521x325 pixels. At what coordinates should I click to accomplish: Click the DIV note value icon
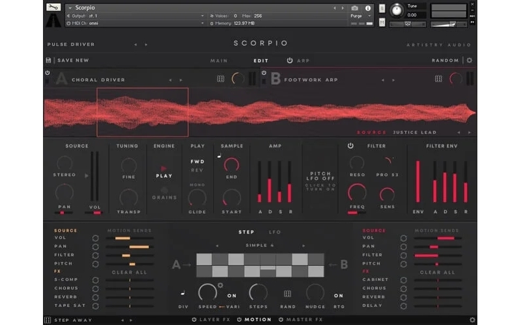click(x=183, y=293)
